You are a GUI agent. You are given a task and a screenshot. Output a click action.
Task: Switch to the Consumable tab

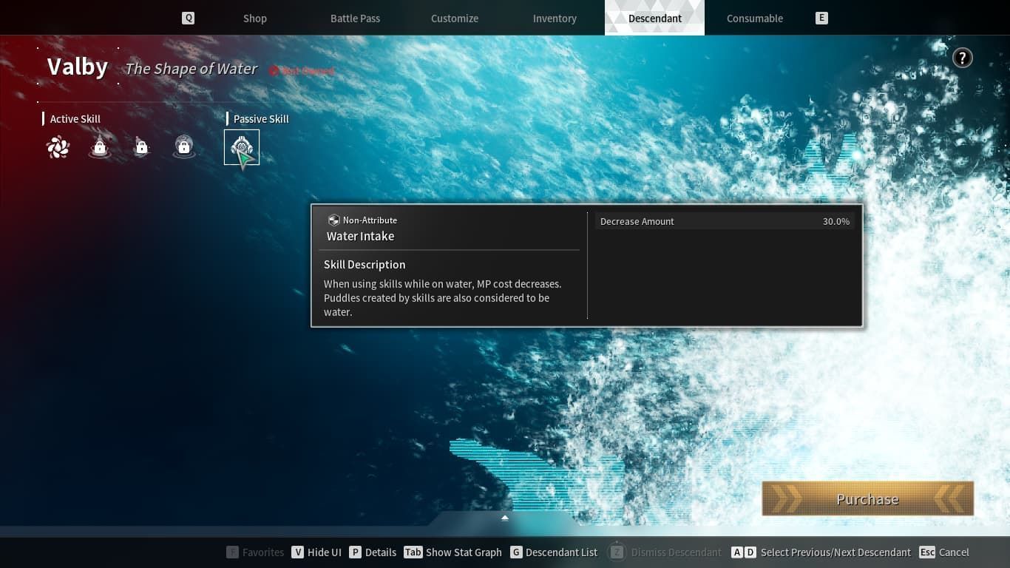point(754,18)
